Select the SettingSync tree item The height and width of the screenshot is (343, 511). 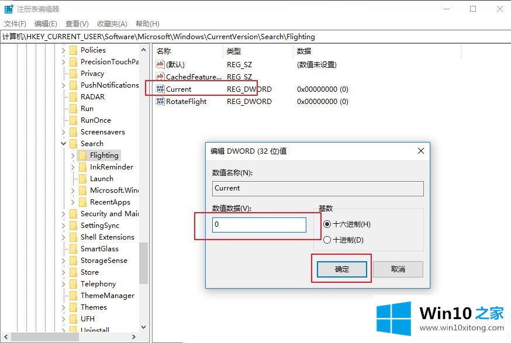(x=100, y=226)
